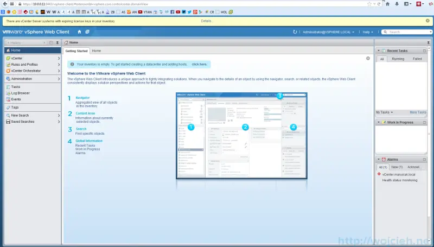The height and width of the screenshot is (247, 434).
Task: Open Tags in the navigator
Action: click(x=33, y=107)
